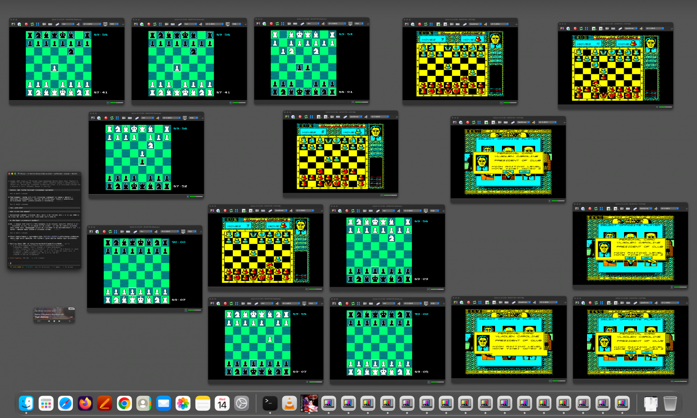Click green refresh arrows in the 59:56/57:52 chess window
697x418 pixels.
tap(111, 118)
